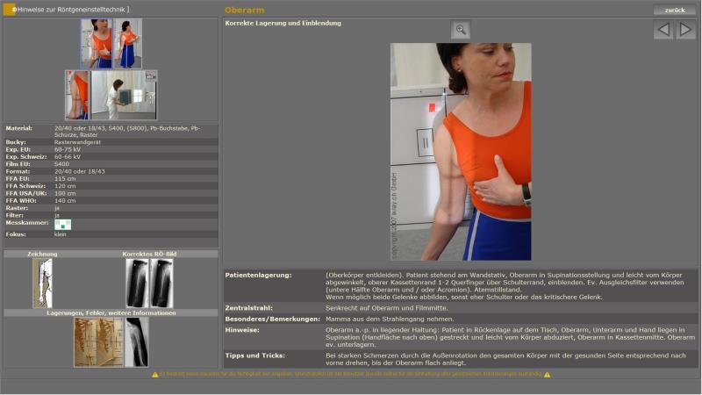Click left warning triangle in footer

(x=155, y=374)
